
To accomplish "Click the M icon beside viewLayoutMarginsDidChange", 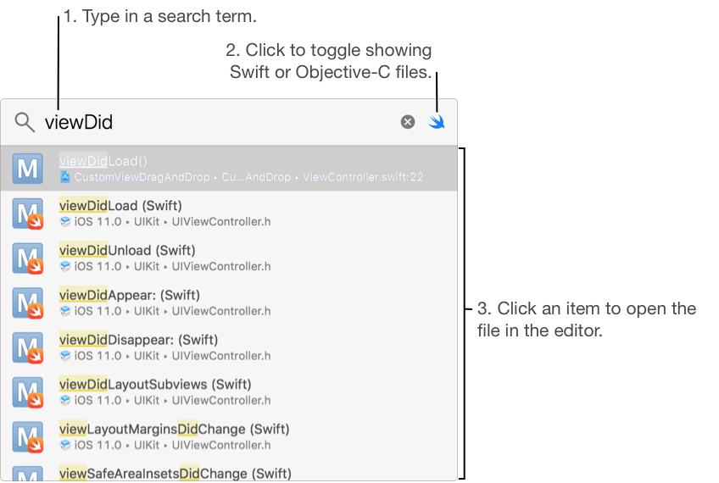I will coord(28,436).
